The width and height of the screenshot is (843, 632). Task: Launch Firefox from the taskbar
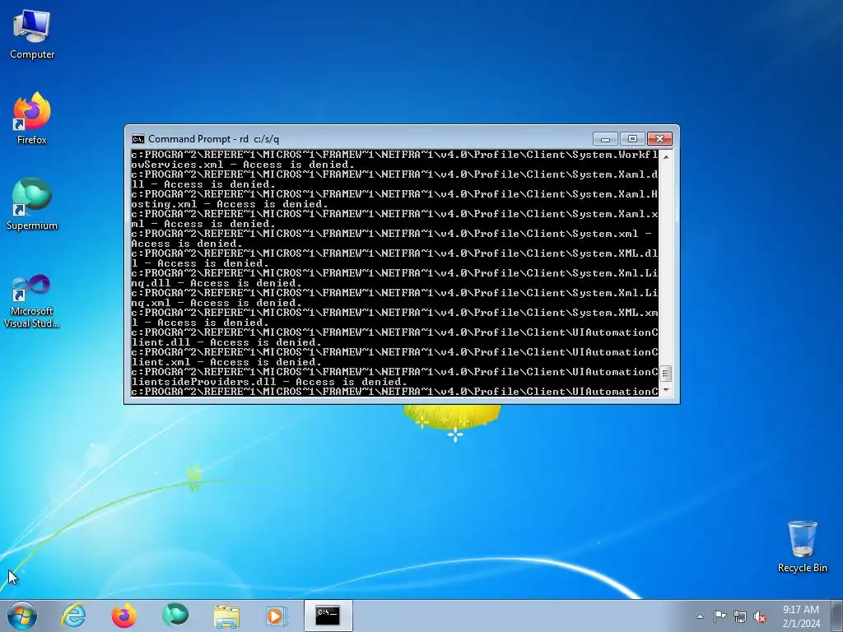[123, 616]
